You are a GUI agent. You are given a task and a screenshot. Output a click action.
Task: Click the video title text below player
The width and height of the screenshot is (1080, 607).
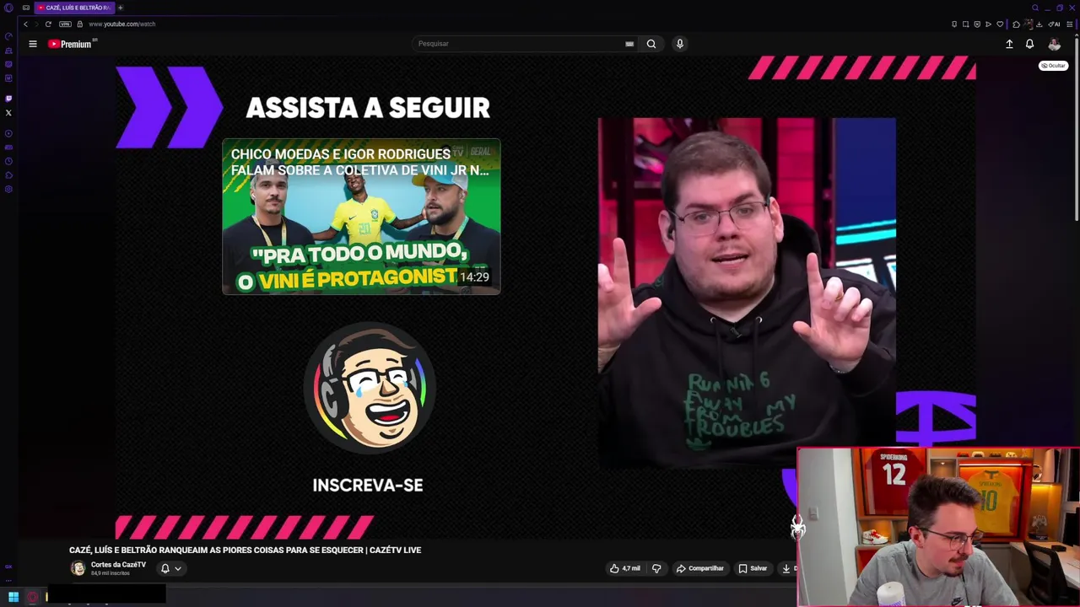(x=245, y=550)
